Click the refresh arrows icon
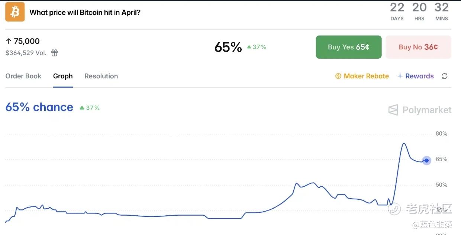Image resolution: width=461 pixels, height=235 pixels. [x=444, y=76]
